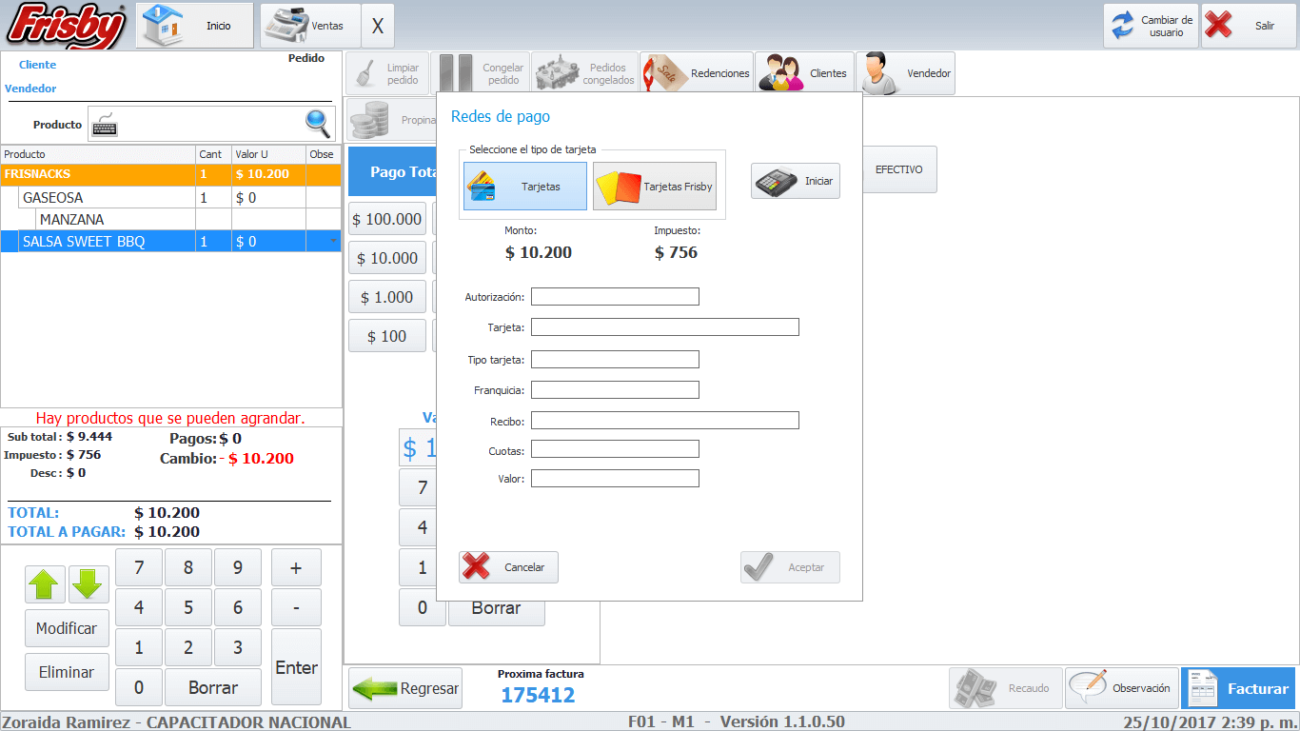Click the Tipo tarjeta input field
The width and height of the screenshot is (1300, 731).
coord(615,359)
